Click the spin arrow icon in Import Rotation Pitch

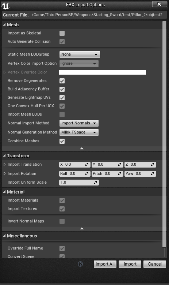120,174
